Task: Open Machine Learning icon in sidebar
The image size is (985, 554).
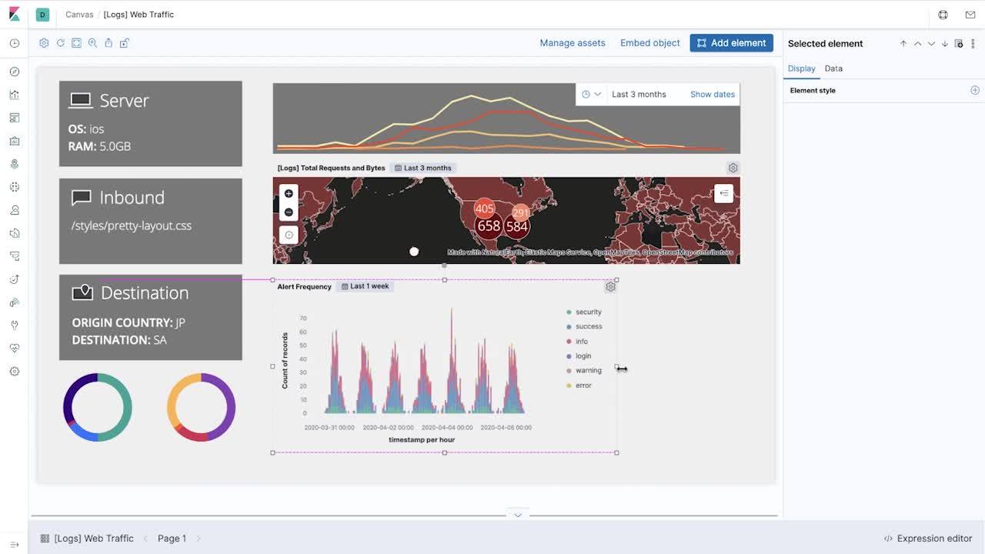Action: click(x=14, y=187)
